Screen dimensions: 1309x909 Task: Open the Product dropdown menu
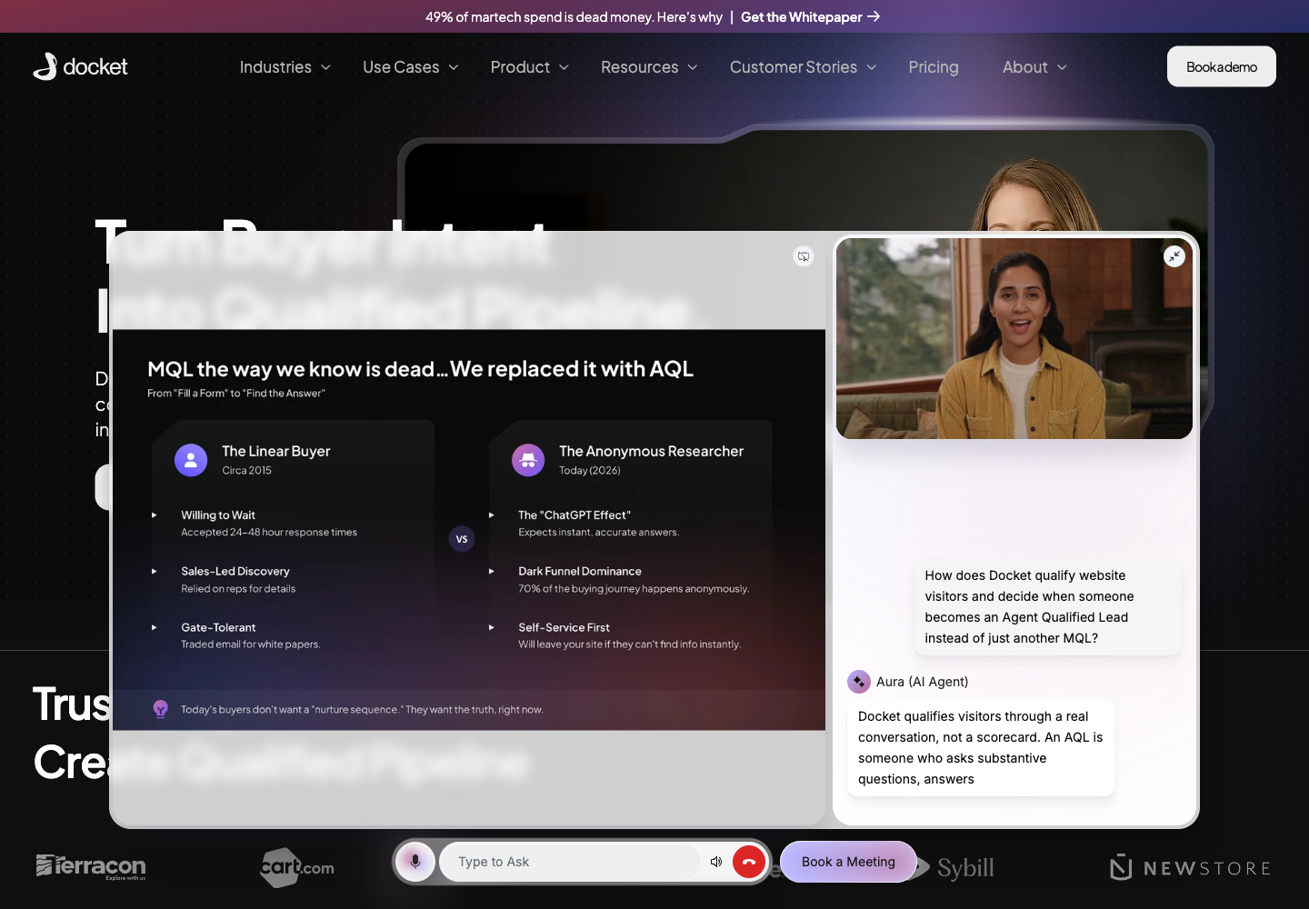coord(530,67)
